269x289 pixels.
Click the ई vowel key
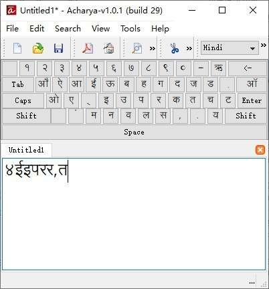pos(93,84)
